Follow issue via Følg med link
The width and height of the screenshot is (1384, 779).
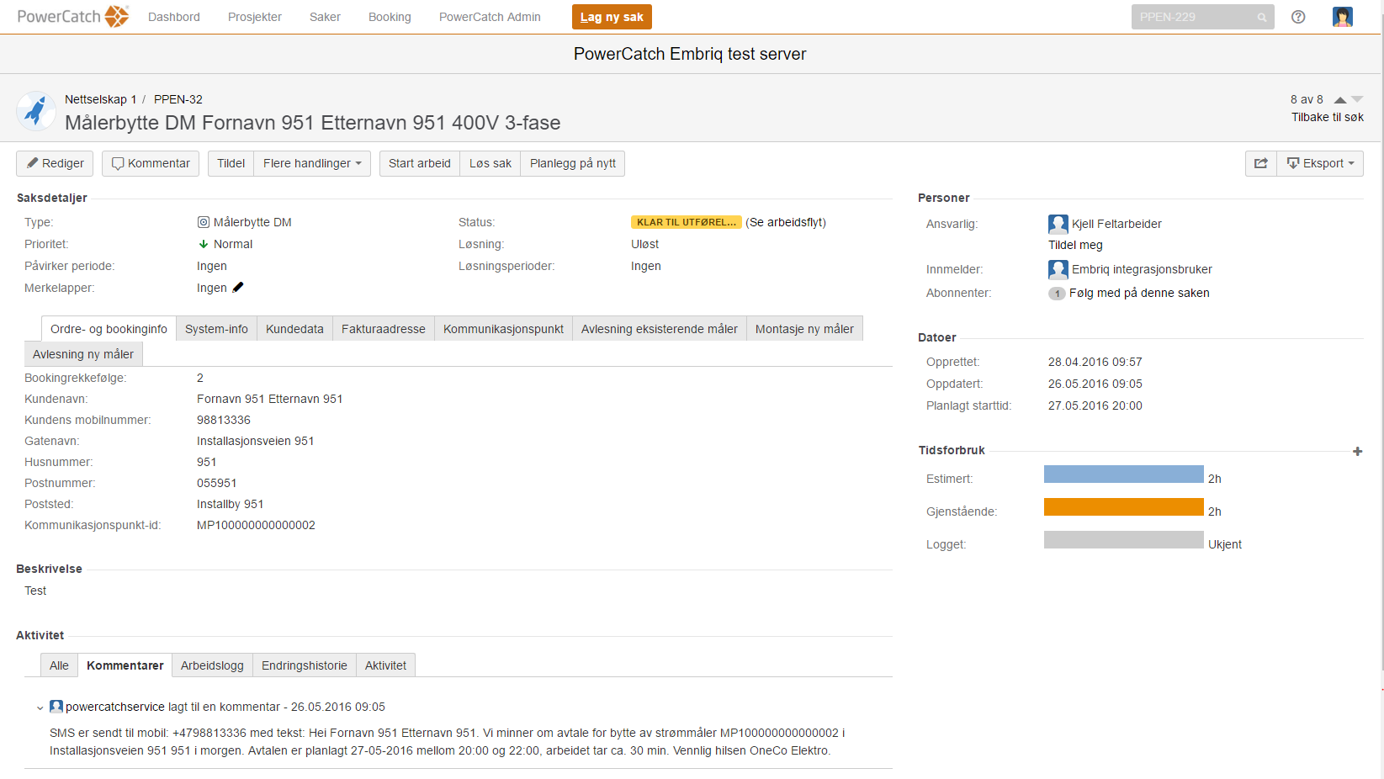[1138, 293]
